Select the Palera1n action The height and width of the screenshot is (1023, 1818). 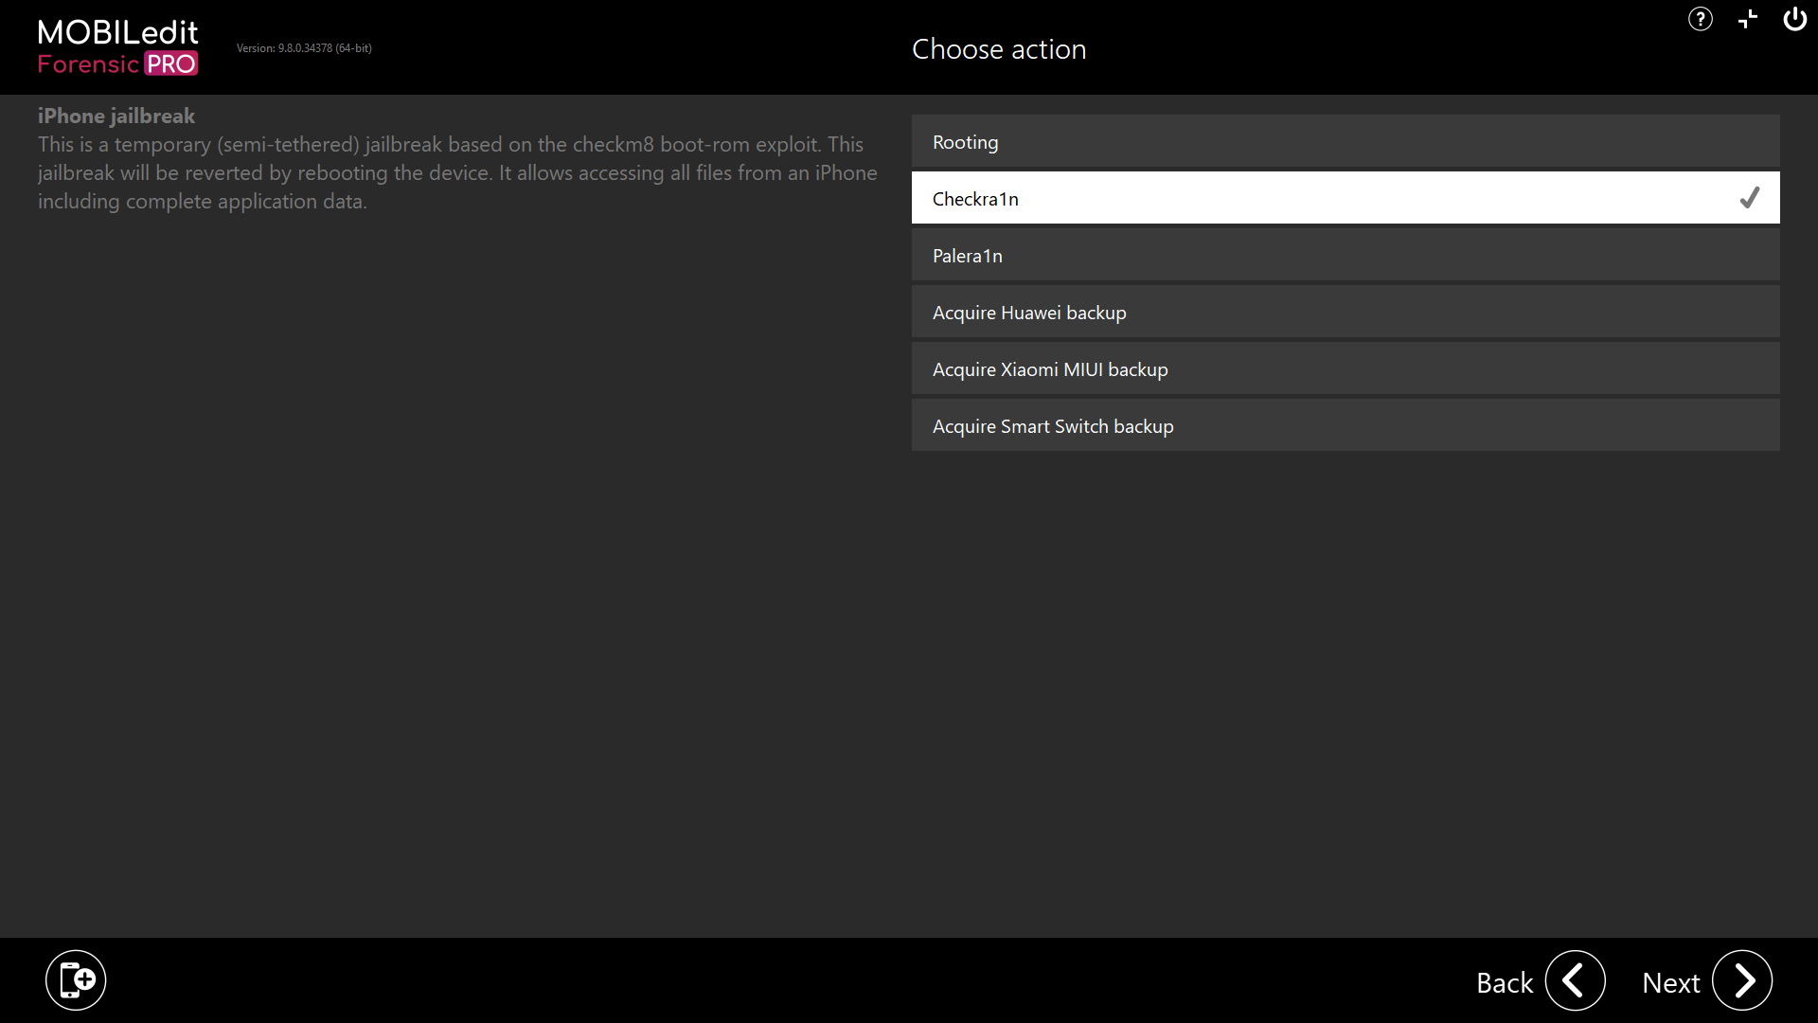[x=1346, y=255]
